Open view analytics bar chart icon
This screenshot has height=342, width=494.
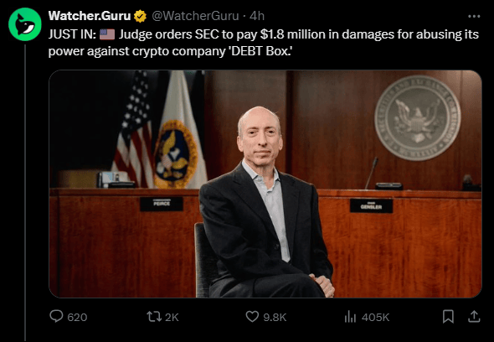pyautogui.click(x=350, y=317)
